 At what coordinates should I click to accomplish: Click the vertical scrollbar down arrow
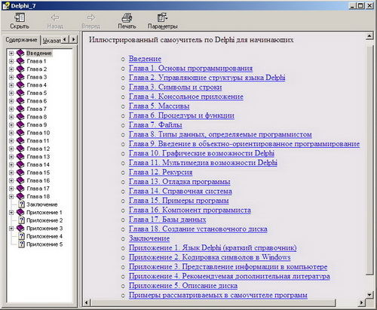click(369, 294)
